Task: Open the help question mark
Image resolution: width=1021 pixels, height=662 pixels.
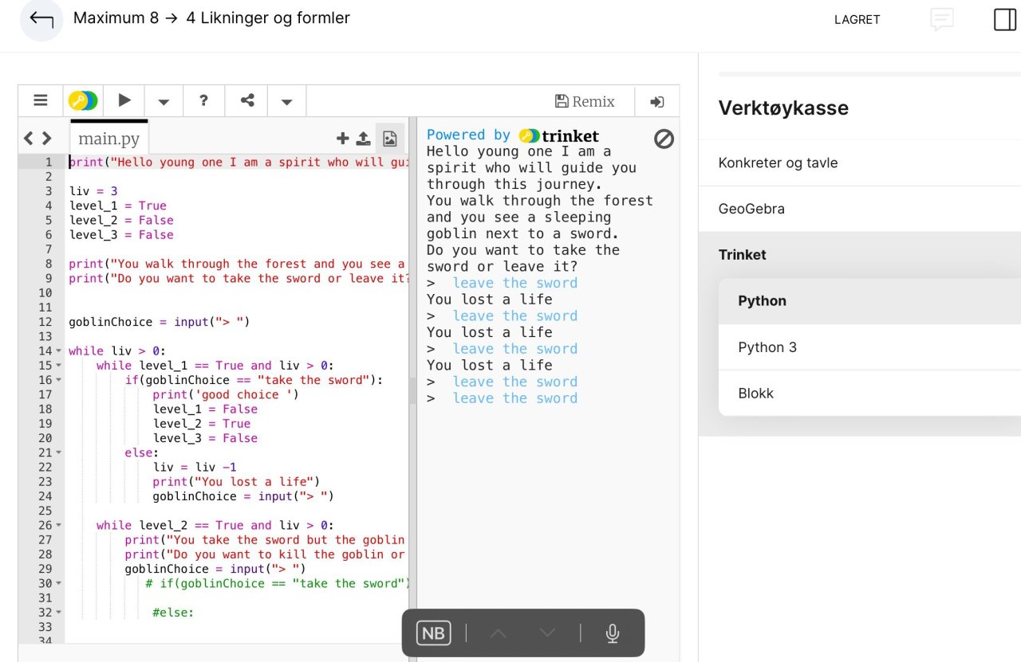Action: 203,100
